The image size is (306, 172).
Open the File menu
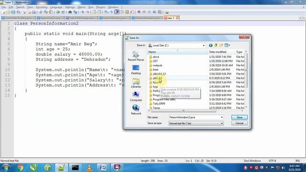(3, 7)
